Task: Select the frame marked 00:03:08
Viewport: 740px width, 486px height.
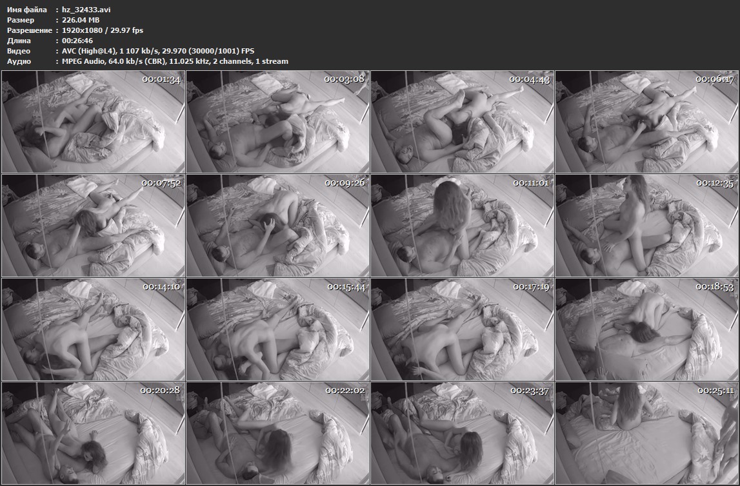Action: (x=277, y=121)
